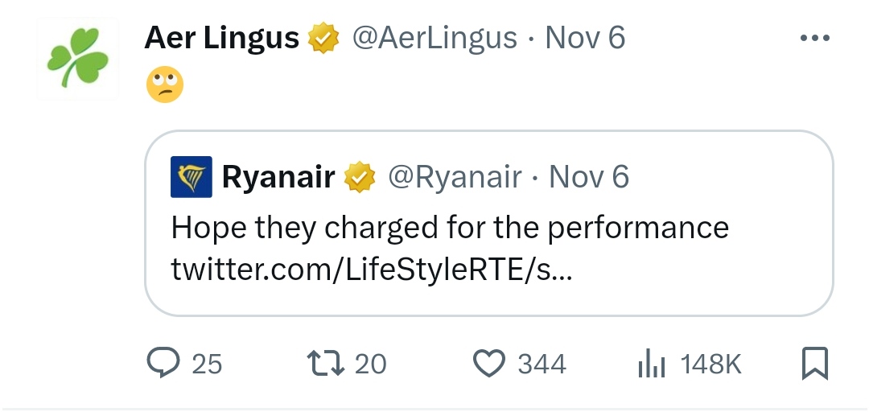
Task: Open the Ryanair harp logo avatar
Action: coord(192,177)
